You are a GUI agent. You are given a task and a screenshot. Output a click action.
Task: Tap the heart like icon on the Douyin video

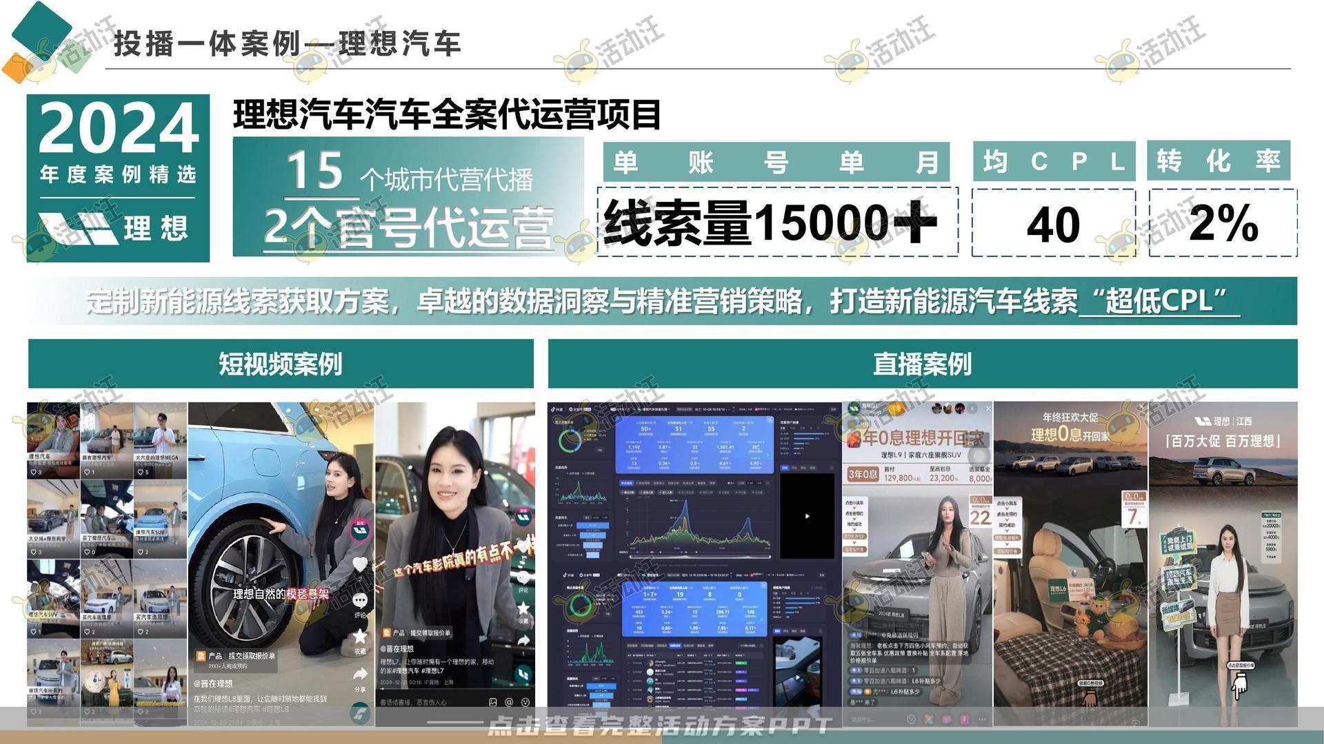pos(361,564)
